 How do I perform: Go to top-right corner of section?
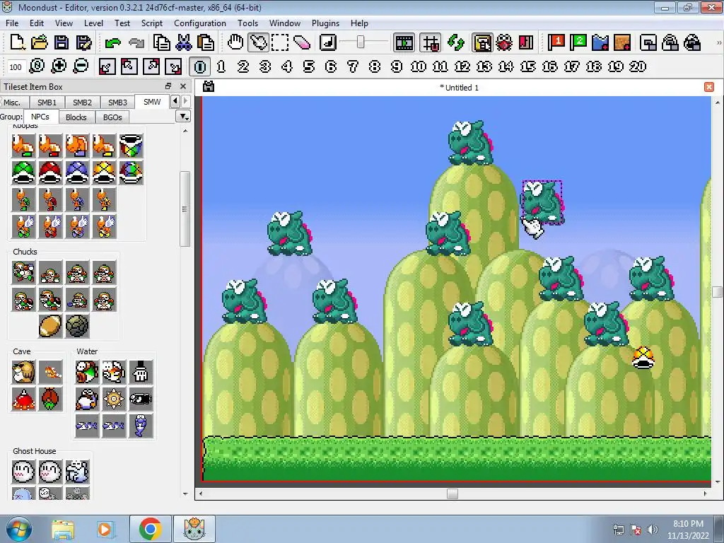click(x=151, y=66)
